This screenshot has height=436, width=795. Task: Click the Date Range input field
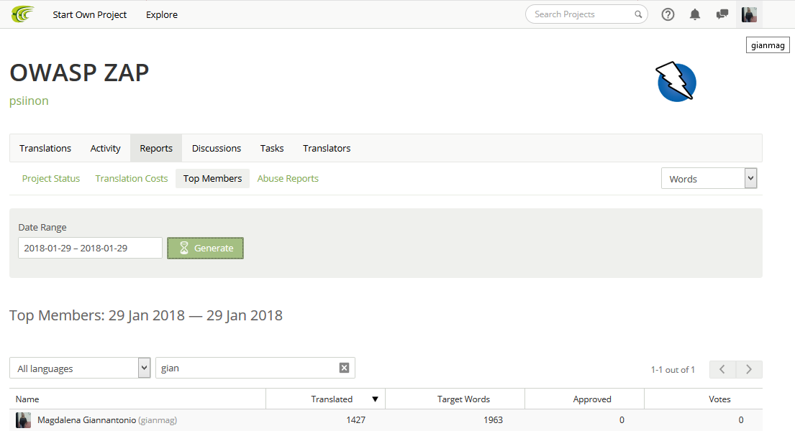[90, 248]
